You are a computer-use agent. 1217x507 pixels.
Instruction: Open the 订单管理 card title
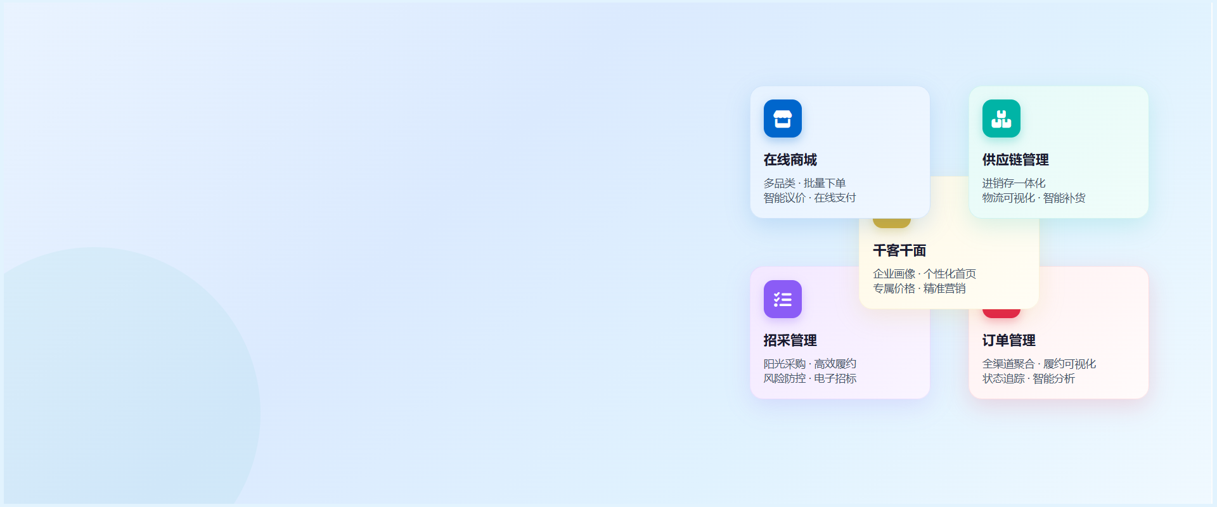pyautogui.click(x=1009, y=340)
